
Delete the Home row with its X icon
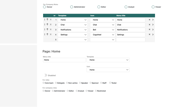coord(149,19)
